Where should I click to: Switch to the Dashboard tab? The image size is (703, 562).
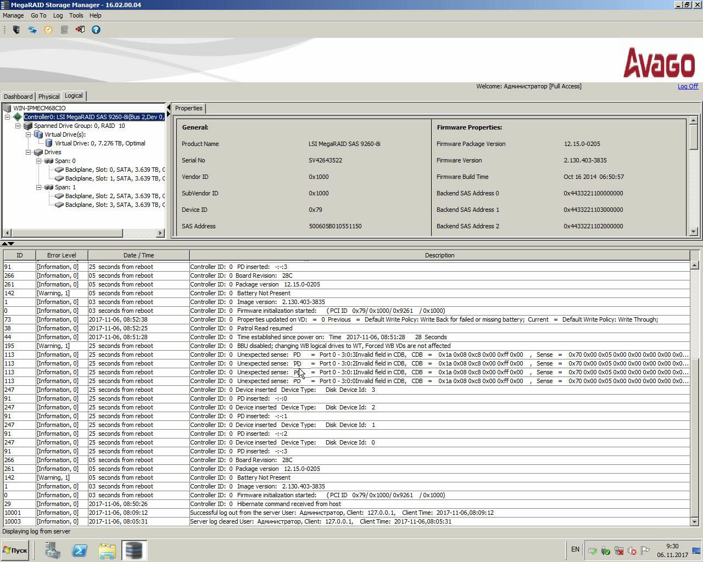18,97
